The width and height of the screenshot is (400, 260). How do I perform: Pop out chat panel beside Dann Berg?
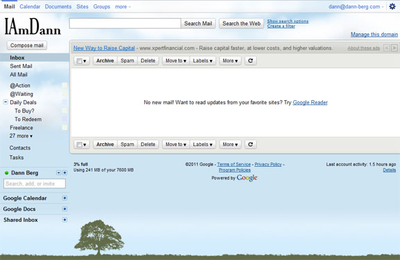(65, 173)
